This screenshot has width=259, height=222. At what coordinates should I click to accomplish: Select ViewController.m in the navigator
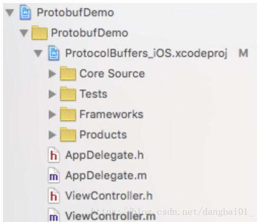tap(110, 216)
